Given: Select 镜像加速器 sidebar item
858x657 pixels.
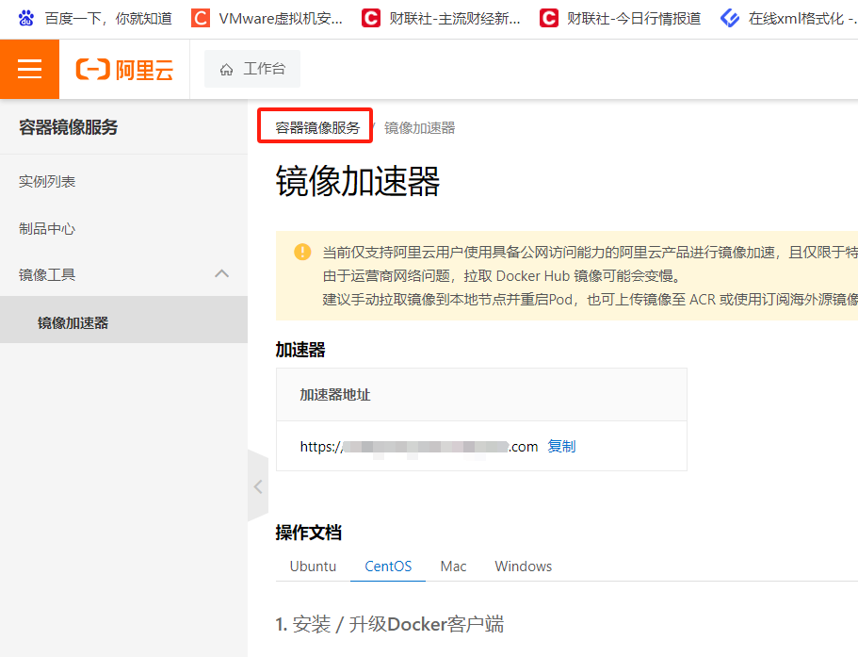Looking at the screenshot, I should pos(123,320).
